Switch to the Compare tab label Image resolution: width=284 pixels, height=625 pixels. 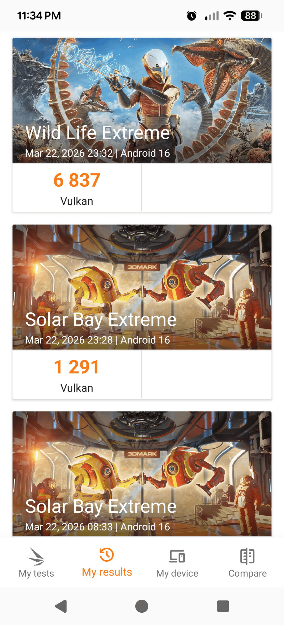pos(247,573)
